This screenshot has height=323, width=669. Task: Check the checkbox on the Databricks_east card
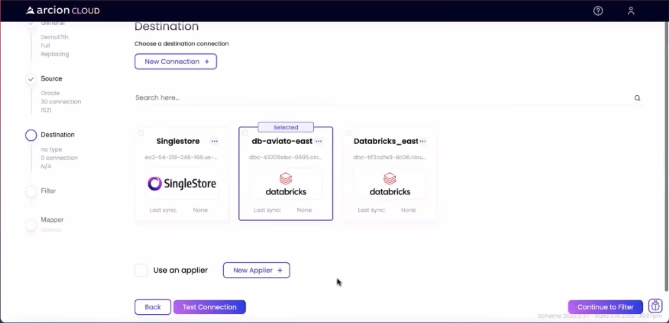point(349,132)
